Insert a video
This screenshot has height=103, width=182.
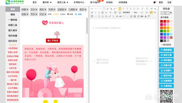142,17
